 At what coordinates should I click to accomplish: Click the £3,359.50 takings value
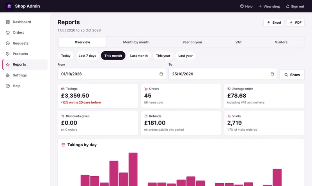point(75,96)
